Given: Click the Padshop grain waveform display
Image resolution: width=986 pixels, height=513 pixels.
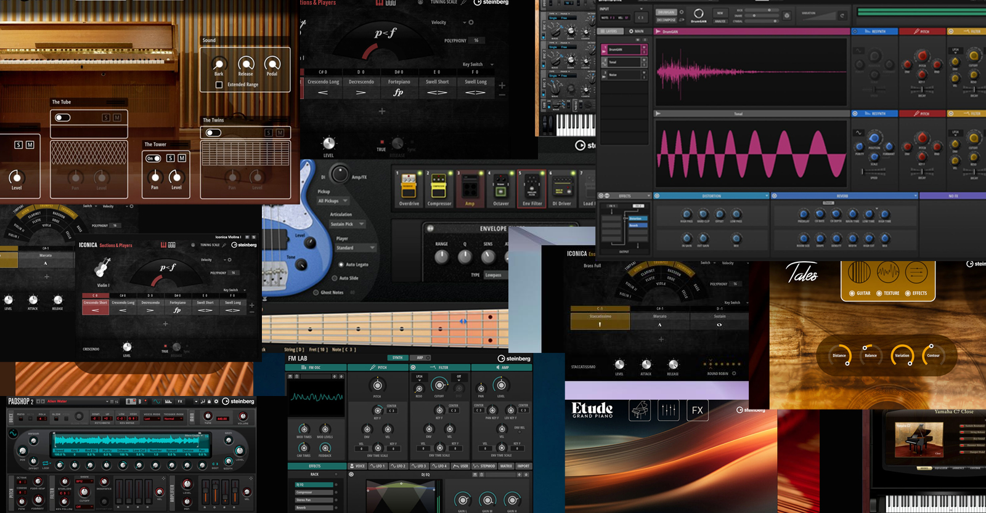Looking at the screenshot, I should click(131, 442).
